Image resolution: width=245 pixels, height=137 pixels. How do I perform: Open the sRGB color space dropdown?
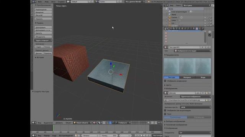pos(196,107)
